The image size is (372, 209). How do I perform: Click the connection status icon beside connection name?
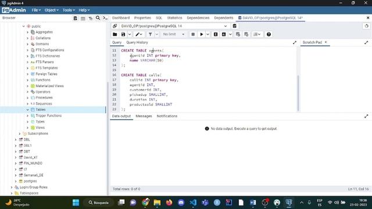click(115, 26)
